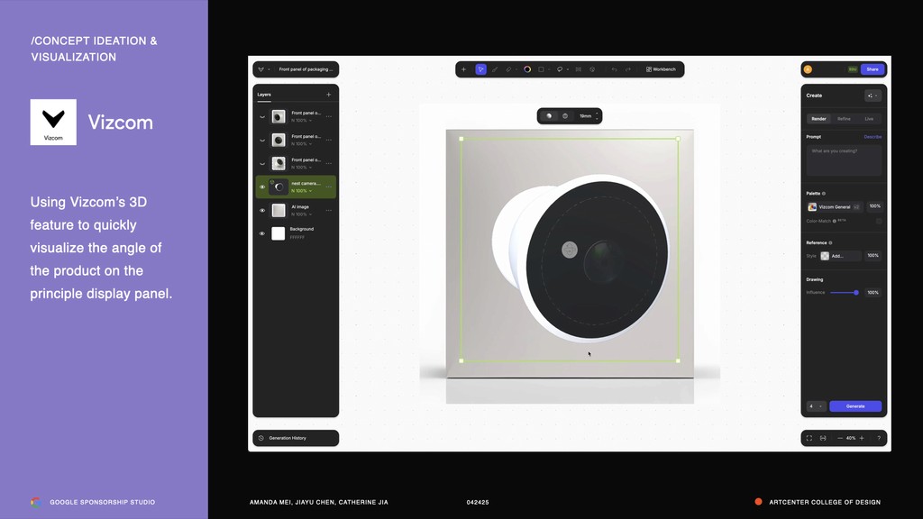Click the Generate button
The height and width of the screenshot is (519, 923).
coord(855,406)
